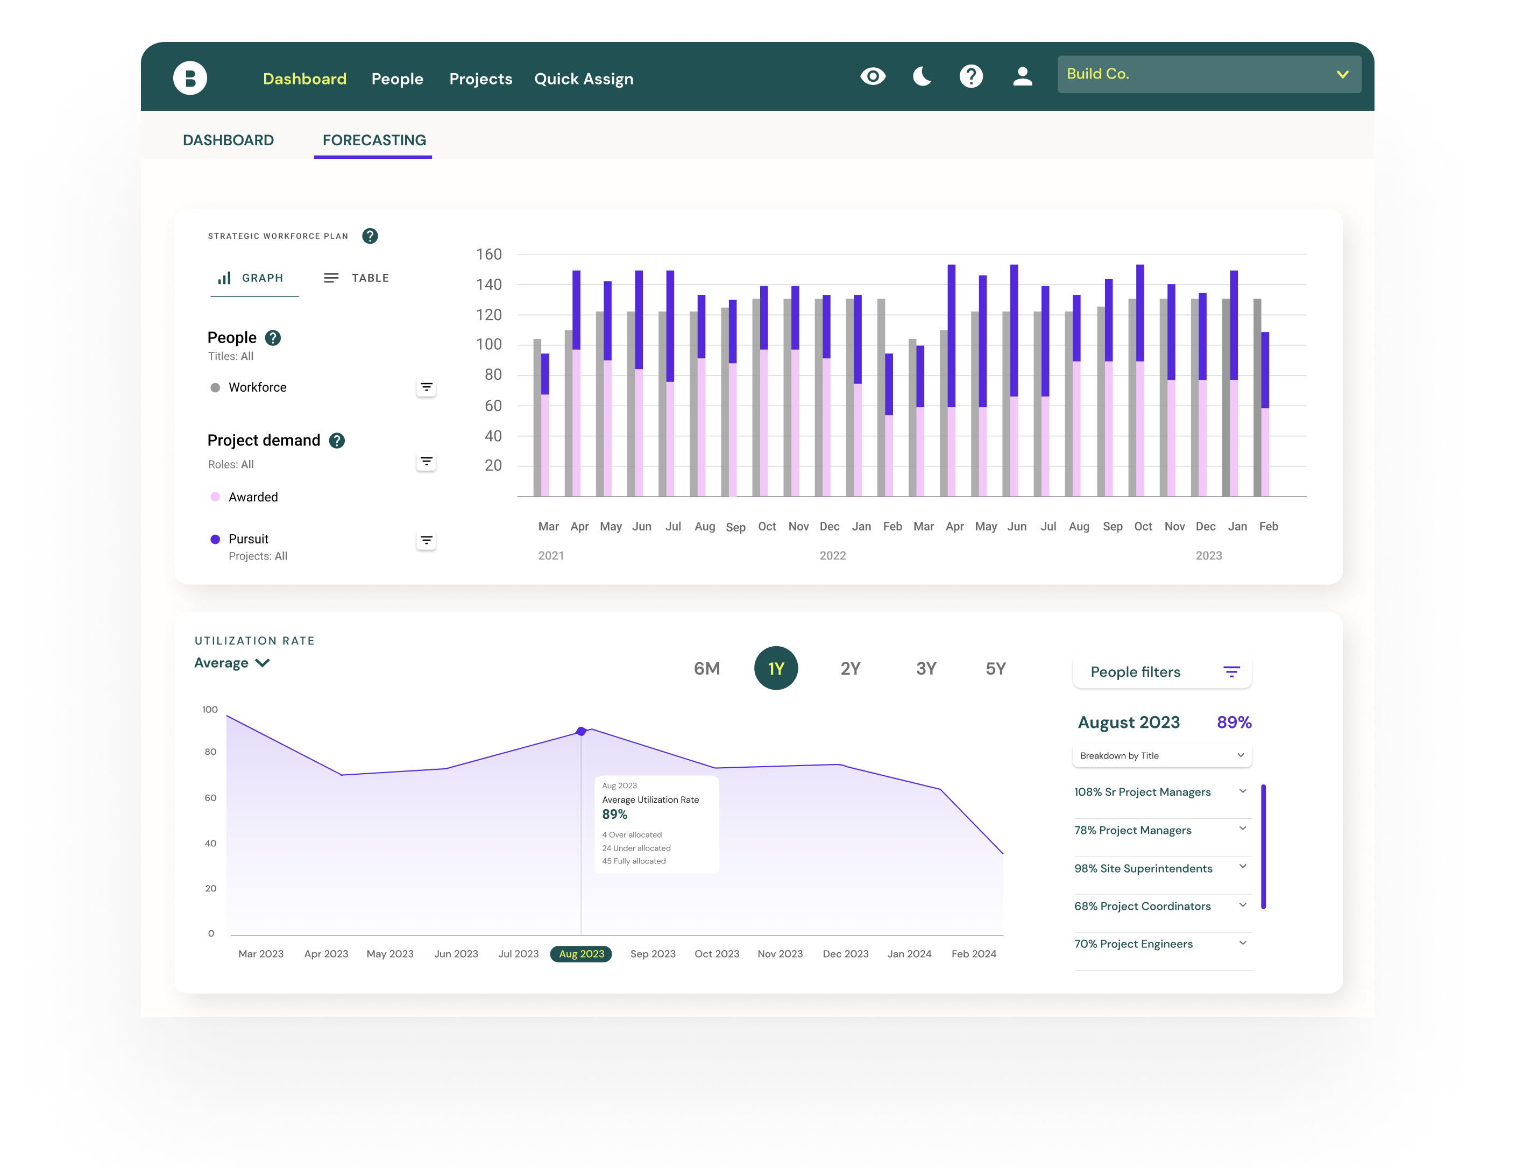
Task: Select the Aug 2023 axis label pill
Action: click(x=581, y=954)
